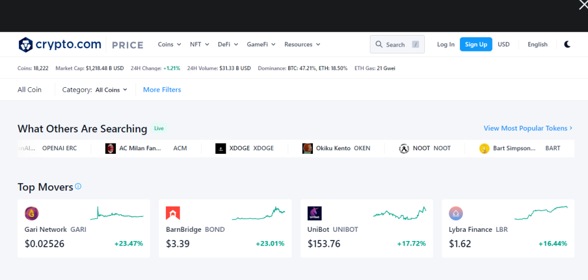Click the +23.47% change value
The width and height of the screenshot is (588, 280).
[x=129, y=244]
